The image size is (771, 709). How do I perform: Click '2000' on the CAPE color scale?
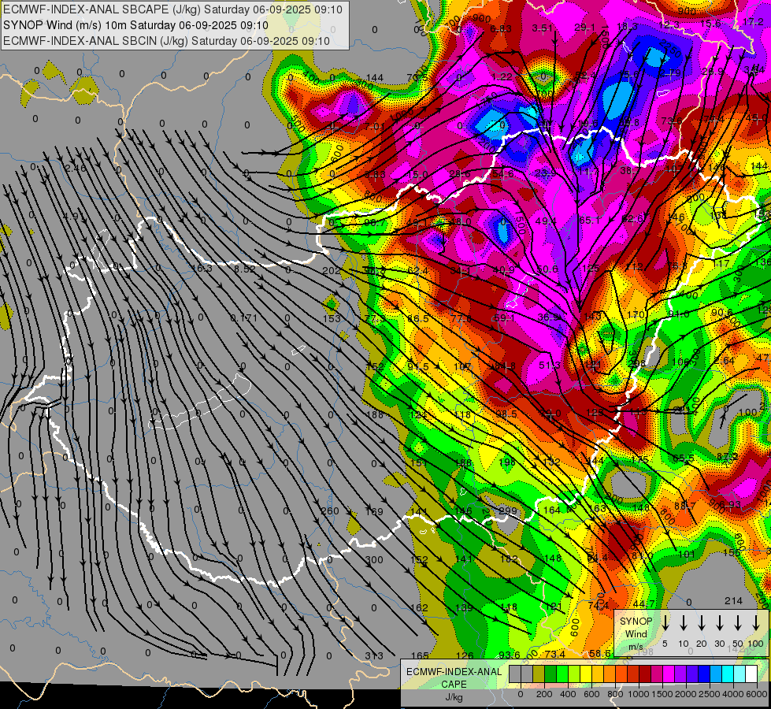pyautogui.click(x=685, y=694)
